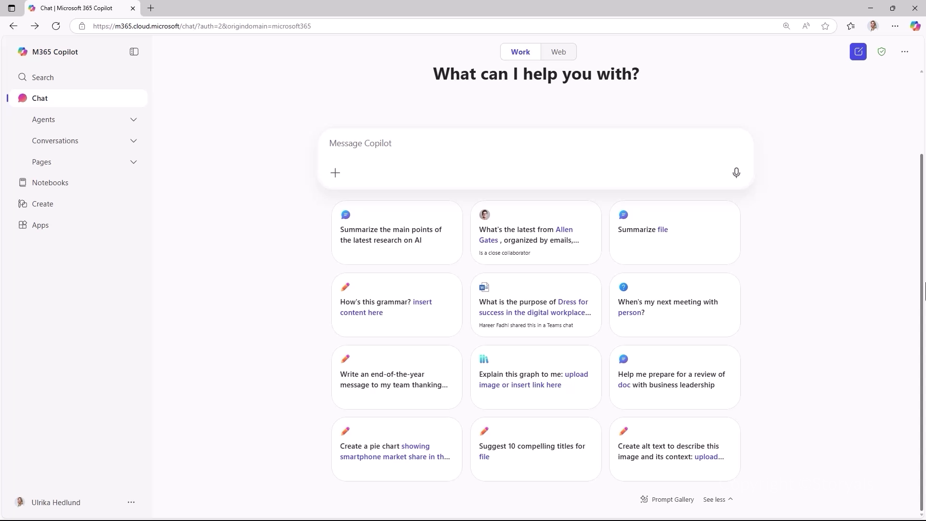Choose the latest from Allen Gates prompt
The image size is (926, 521).
(x=535, y=233)
